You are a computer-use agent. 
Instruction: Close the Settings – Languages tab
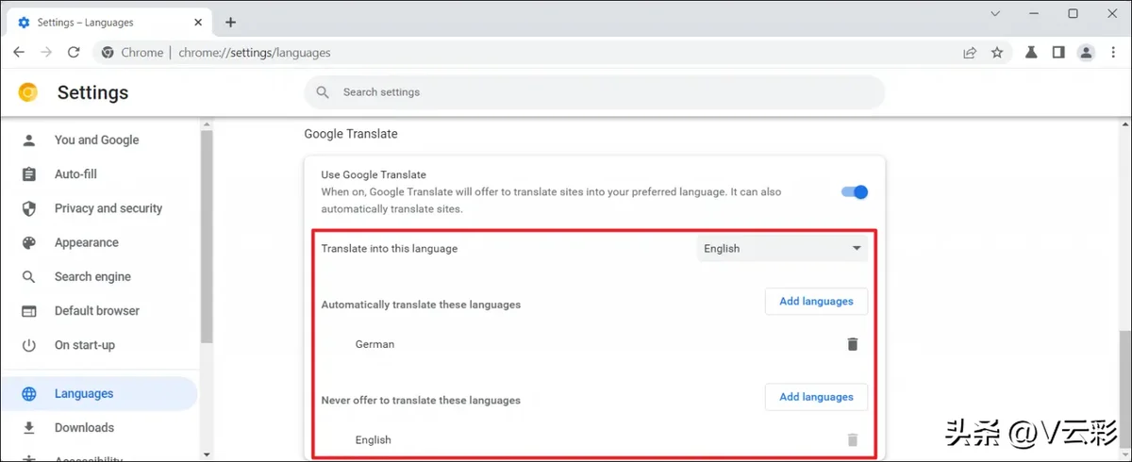[x=199, y=22]
